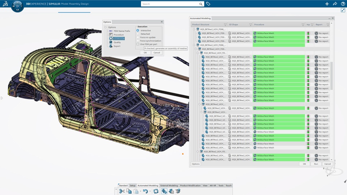Viewport: 347px width, 195px height.
Task: Cancel the Options dialog
Action: tap(157, 53)
